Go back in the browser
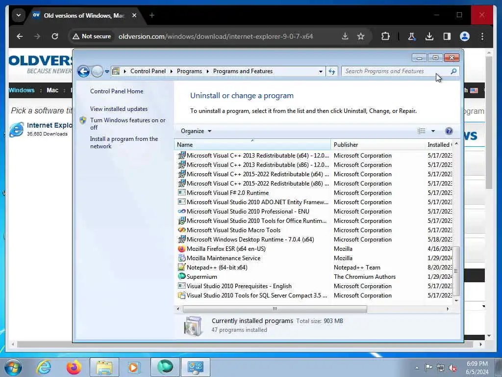 coord(20,36)
